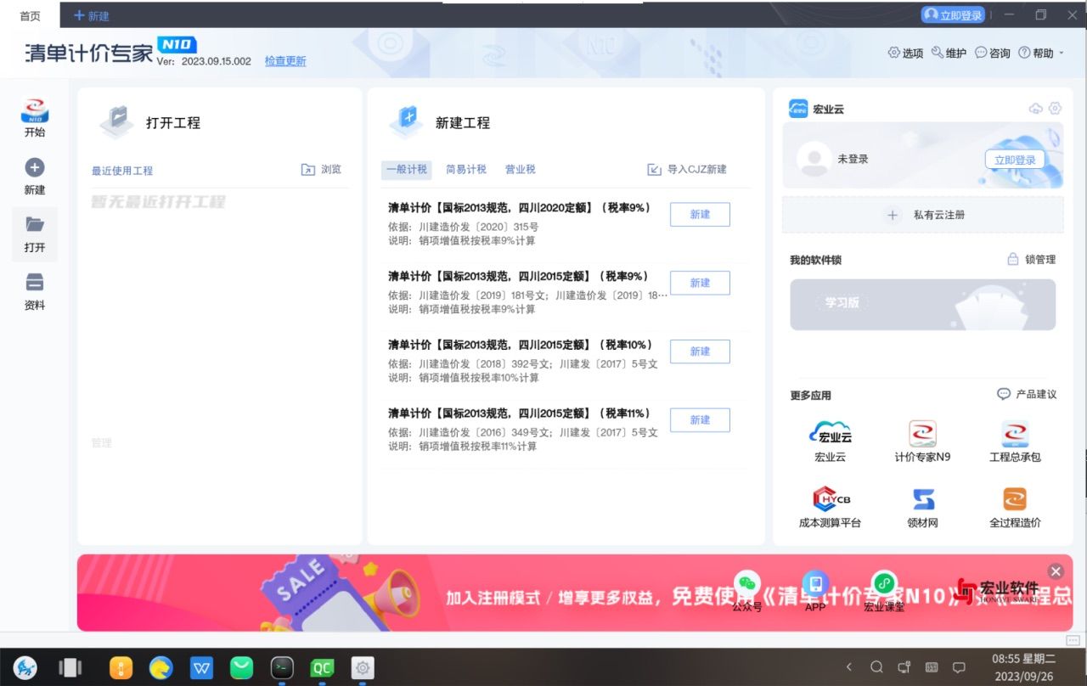This screenshot has width=1087, height=686.
Task: Launch 成本测算平台 app
Action: (830, 508)
